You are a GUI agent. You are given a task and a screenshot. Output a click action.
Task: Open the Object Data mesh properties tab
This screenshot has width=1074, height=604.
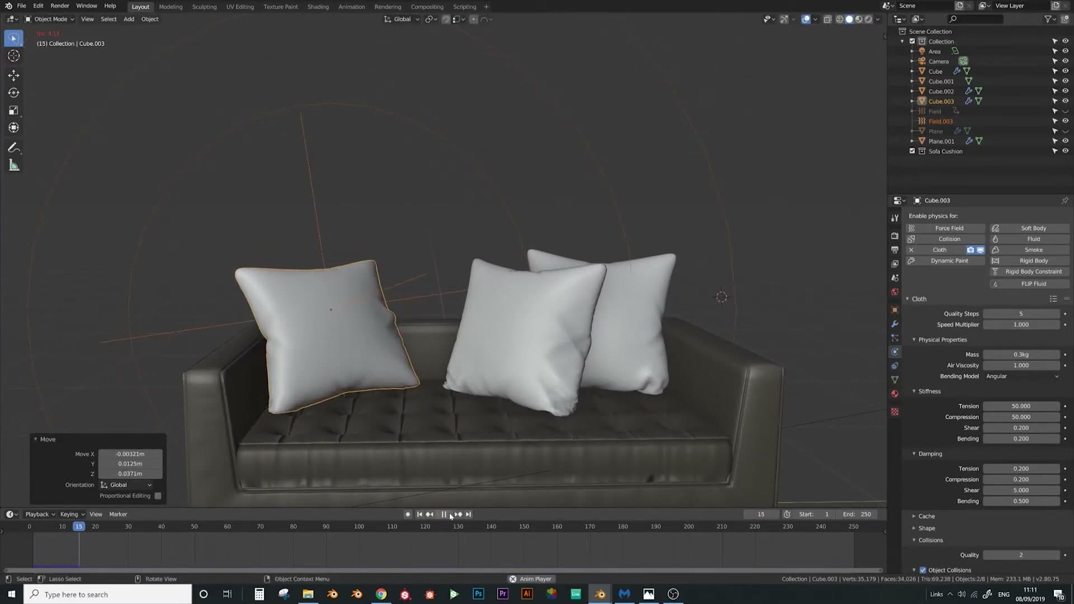coord(895,380)
